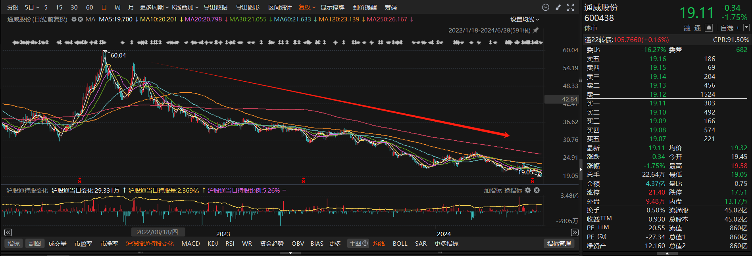Image resolution: width=752 pixels, height=256 pixels.
Task: Open the 复权 adjustment dropdown
Action: point(307,8)
